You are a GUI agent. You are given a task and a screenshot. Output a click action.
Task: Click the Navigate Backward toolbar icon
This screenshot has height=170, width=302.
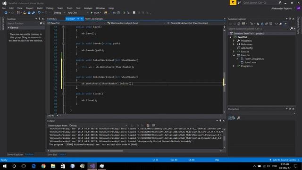pos(6,13)
